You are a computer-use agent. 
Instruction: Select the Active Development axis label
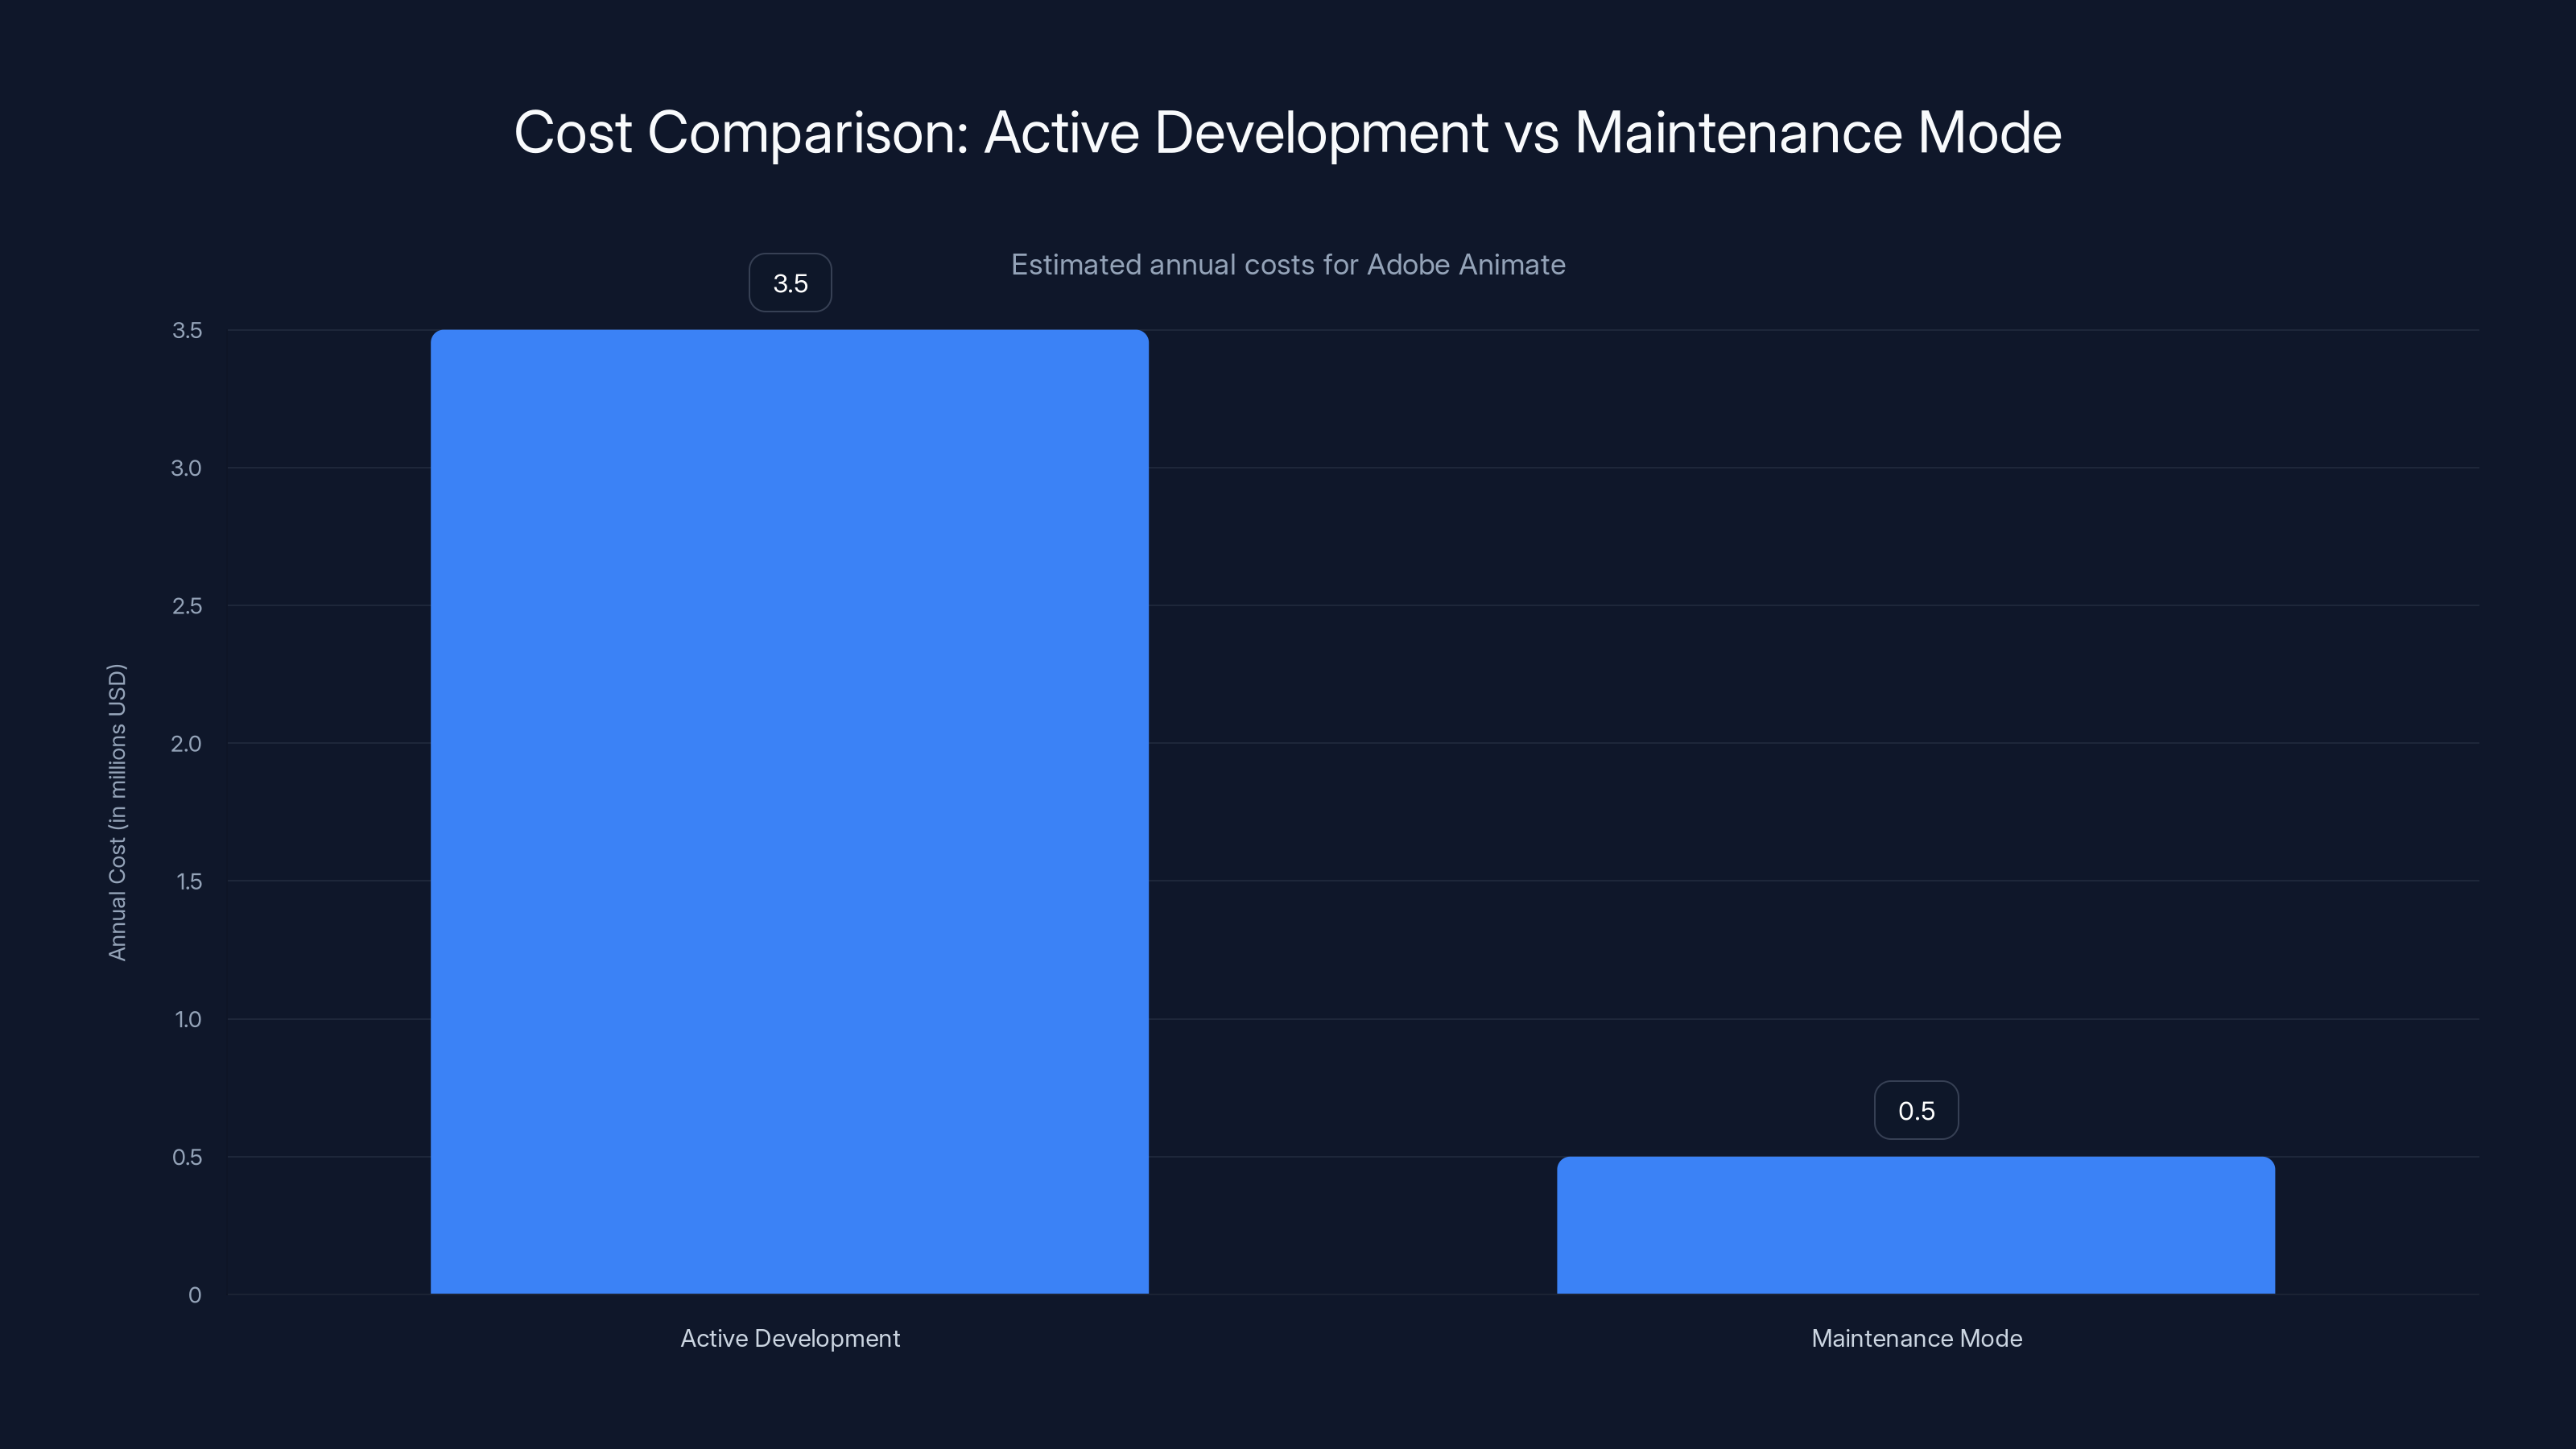pos(789,1338)
